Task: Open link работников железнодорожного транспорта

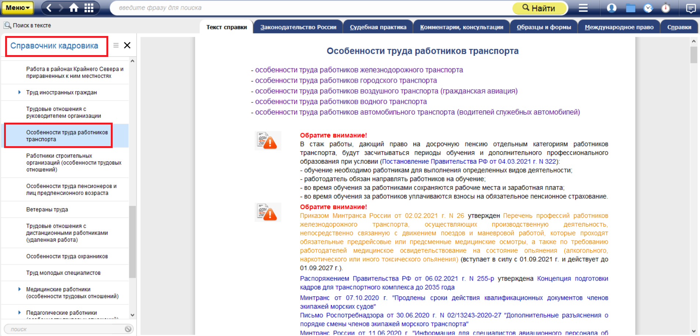Action: [x=359, y=70]
